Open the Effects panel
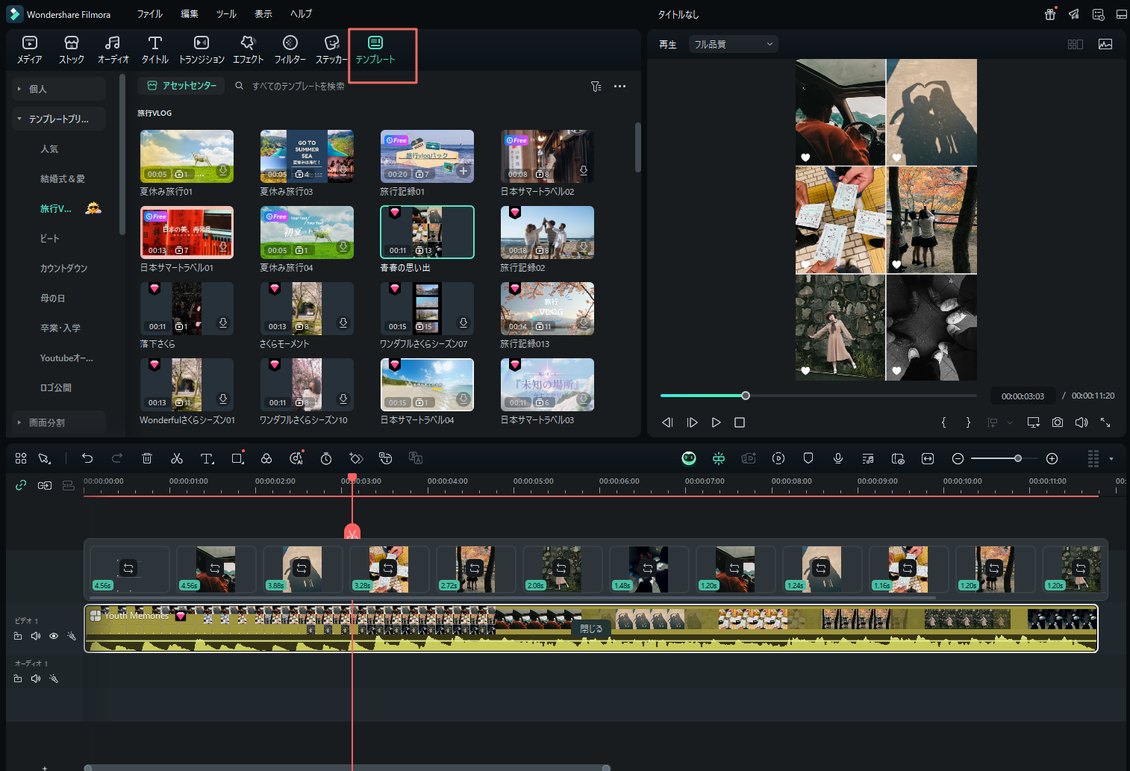 [248, 49]
